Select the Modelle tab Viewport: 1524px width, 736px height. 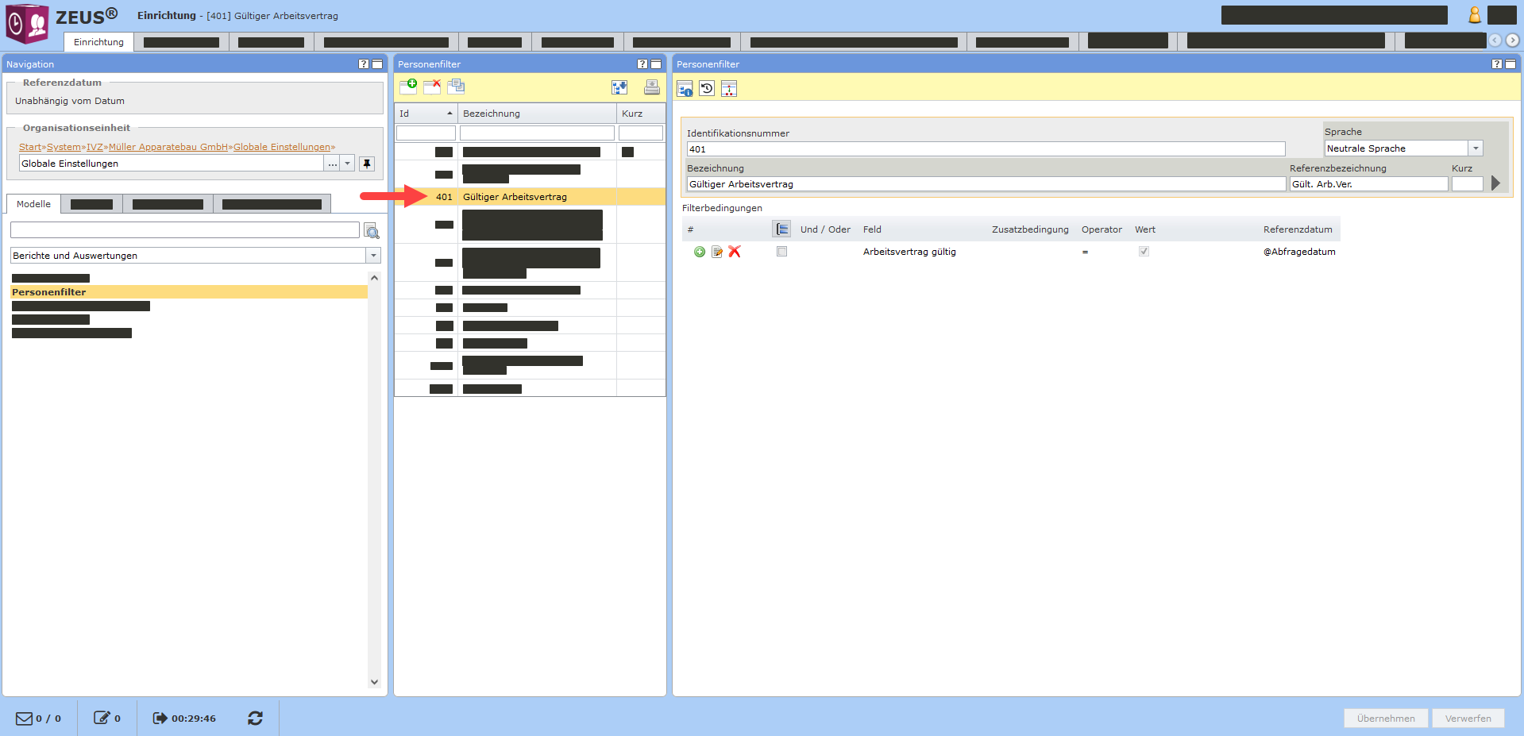click(x=33, y=204)
